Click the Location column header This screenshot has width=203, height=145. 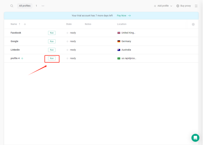tap(122, 24)
